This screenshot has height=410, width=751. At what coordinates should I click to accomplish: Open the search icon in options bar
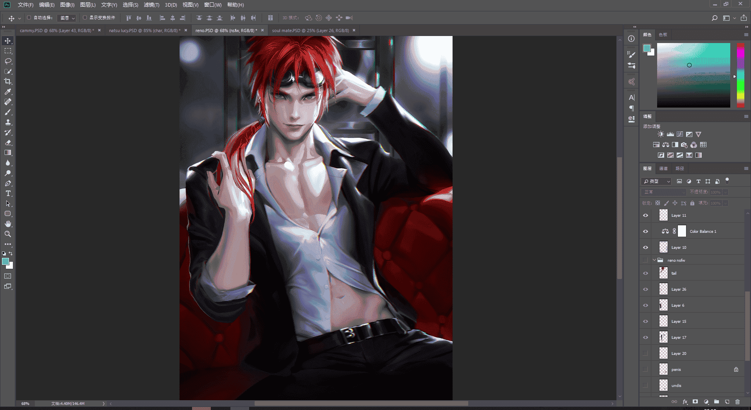pos(714,18)
